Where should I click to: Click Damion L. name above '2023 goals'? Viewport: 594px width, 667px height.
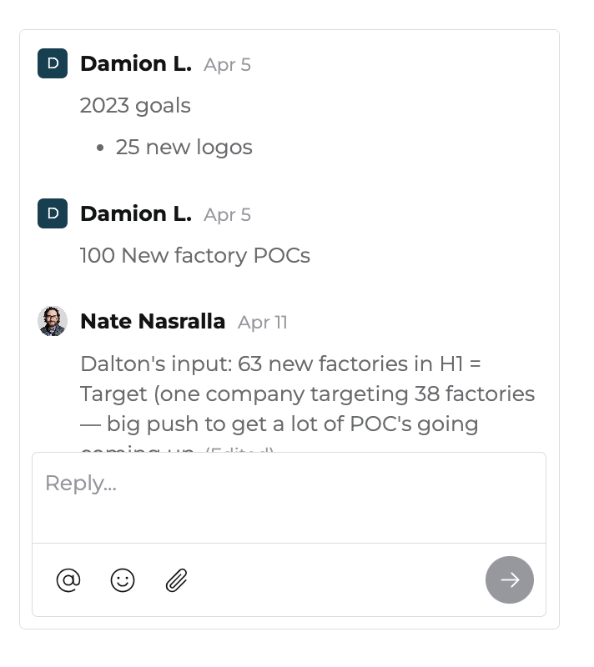point(135,63)
